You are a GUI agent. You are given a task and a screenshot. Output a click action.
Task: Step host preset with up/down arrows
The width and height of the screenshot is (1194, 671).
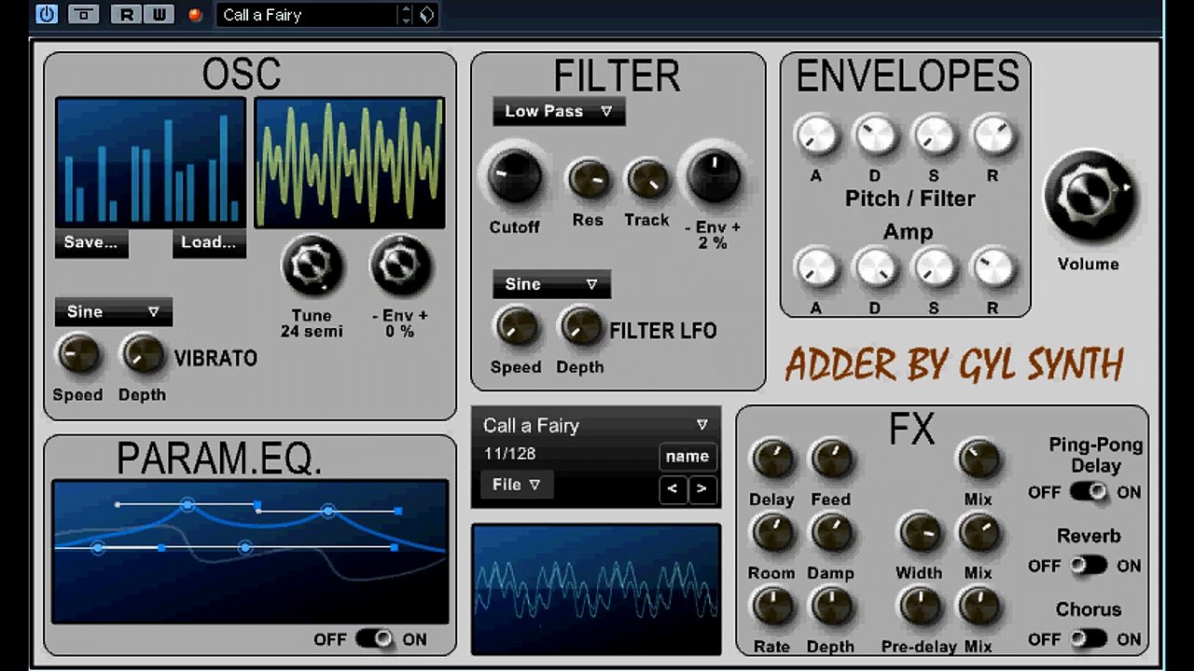click(x=406, y=14)
